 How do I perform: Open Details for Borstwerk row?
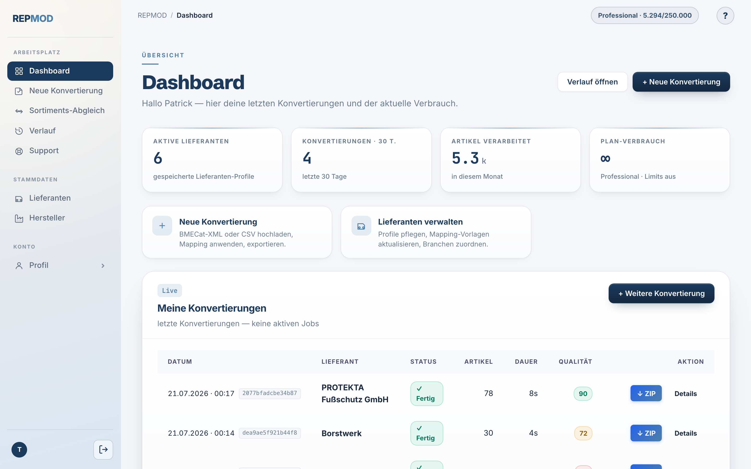click(x=686, y=433)
